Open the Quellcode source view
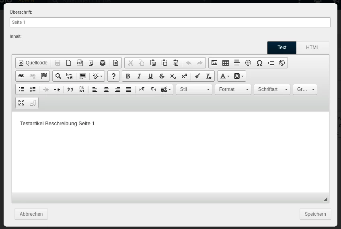 point(33,63)
